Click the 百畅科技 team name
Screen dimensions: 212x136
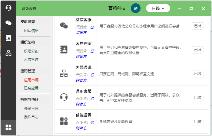tap(117, 8)
